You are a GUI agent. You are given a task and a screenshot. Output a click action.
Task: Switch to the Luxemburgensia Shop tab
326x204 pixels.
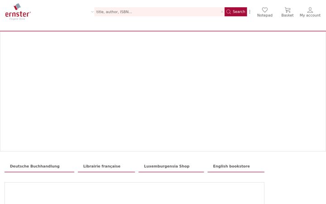171,166
